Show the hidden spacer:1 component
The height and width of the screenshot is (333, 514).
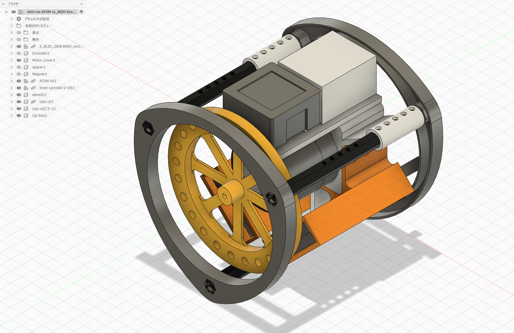[19, 67]
